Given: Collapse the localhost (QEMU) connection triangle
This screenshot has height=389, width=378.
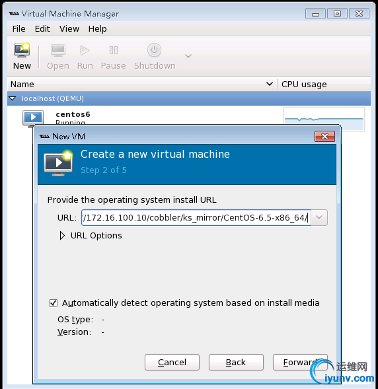Looking at the screenshot, I should (13, 98).
